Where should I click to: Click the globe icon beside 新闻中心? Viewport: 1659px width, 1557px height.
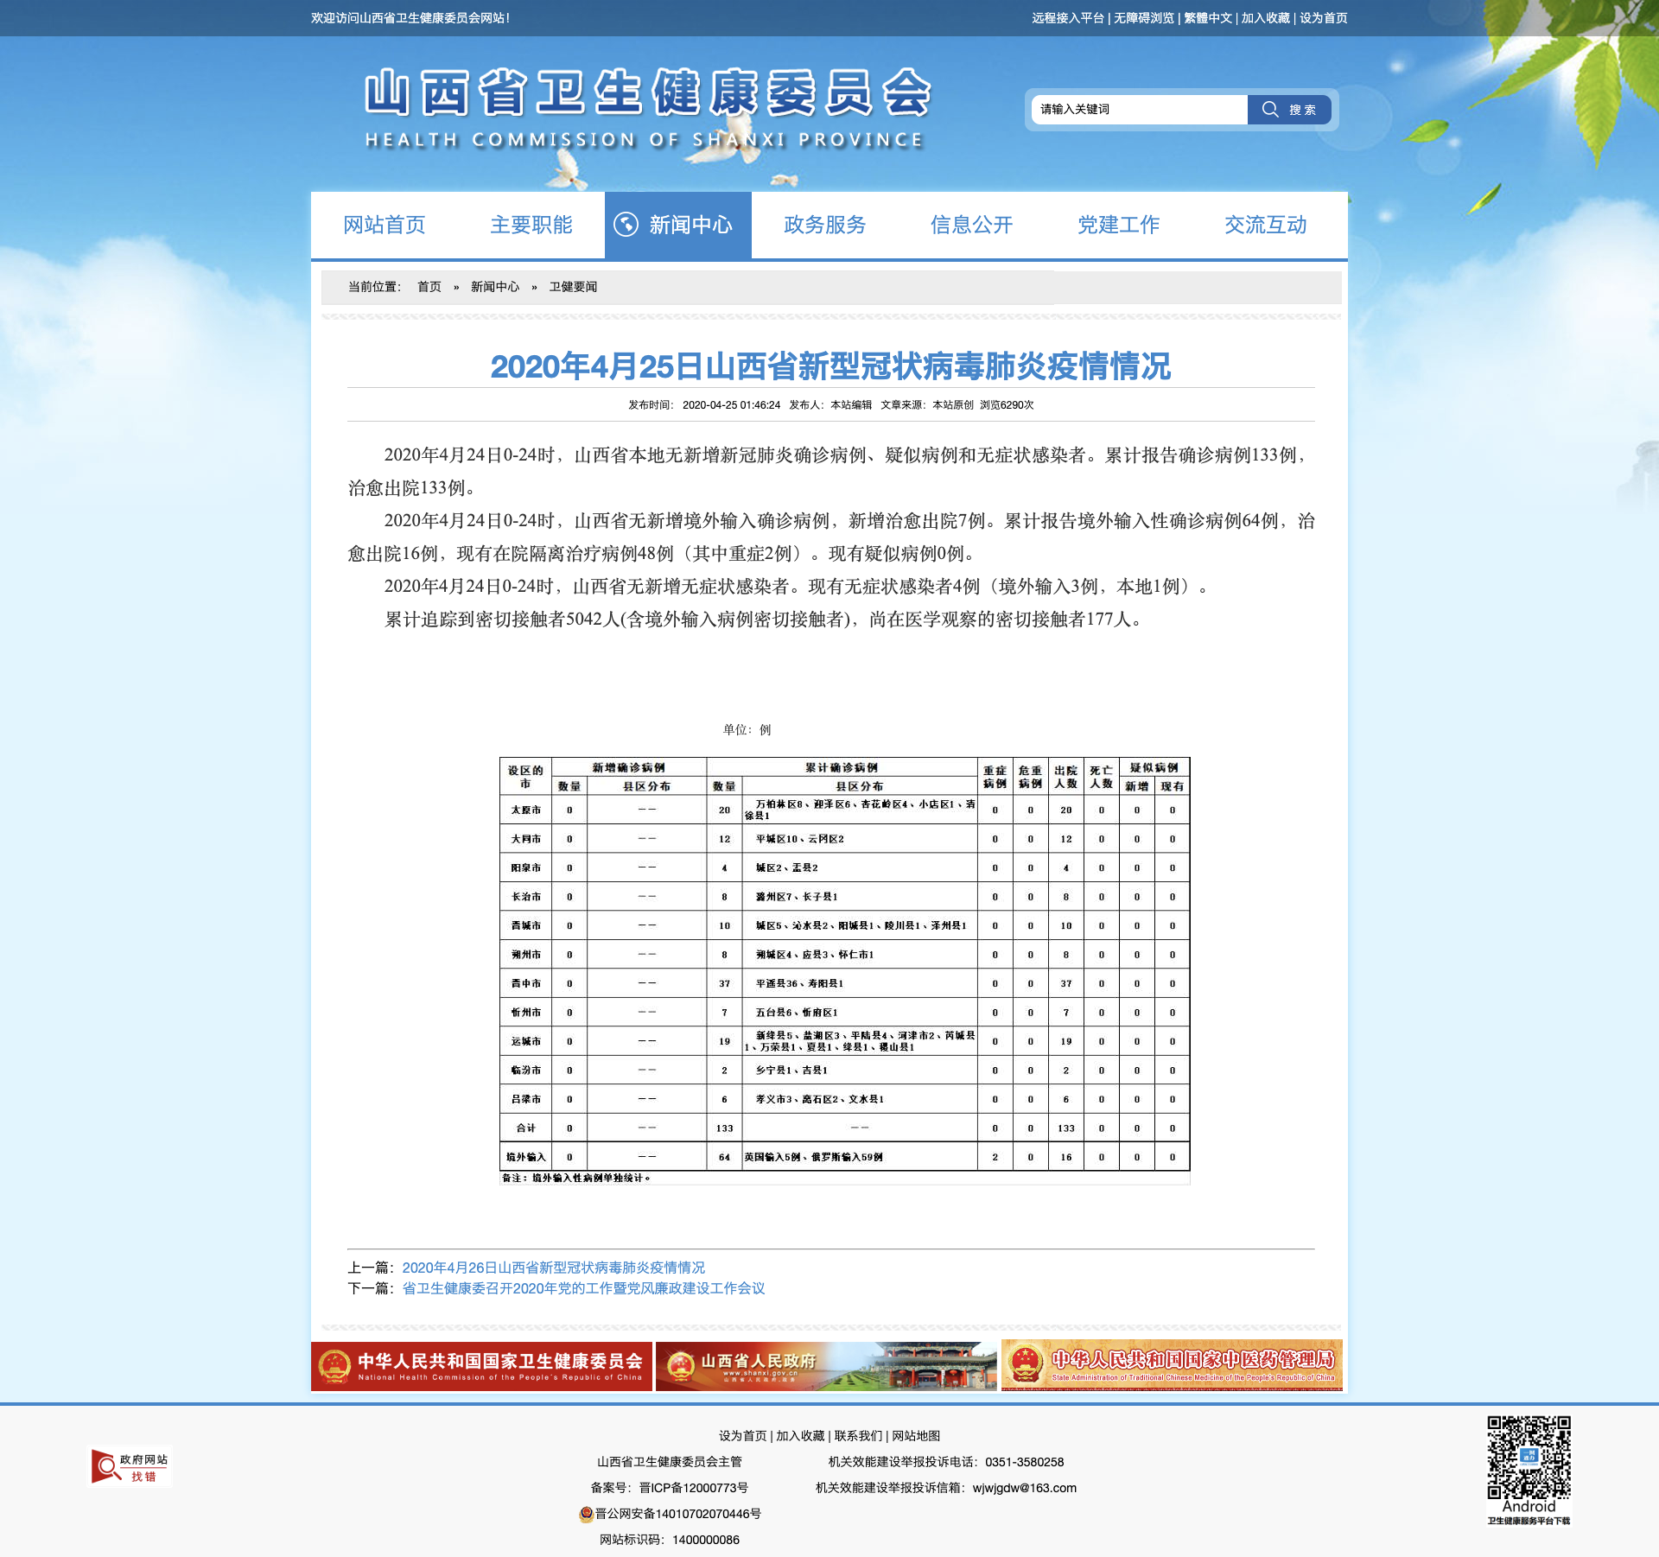pyautogui.click(x=626, y=225)
